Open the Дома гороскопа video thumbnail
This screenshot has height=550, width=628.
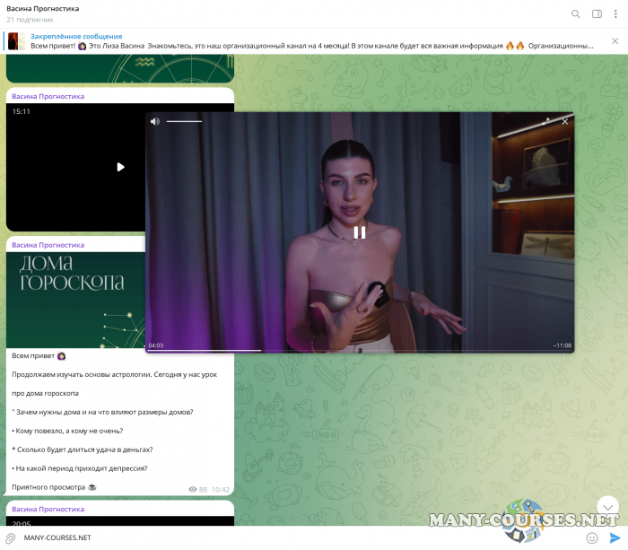pos(76,300)
